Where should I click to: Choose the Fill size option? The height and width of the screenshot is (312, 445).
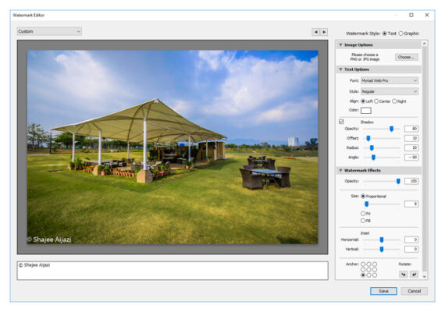[x=363, y=221]
